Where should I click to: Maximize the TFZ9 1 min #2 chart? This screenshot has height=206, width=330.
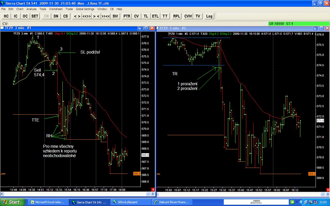321,28
